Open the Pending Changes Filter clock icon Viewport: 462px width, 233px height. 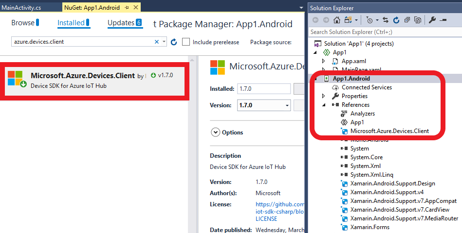[370, 20]
